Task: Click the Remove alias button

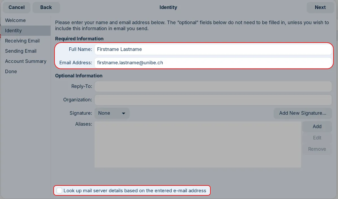Action: click(x=317, y=149)
